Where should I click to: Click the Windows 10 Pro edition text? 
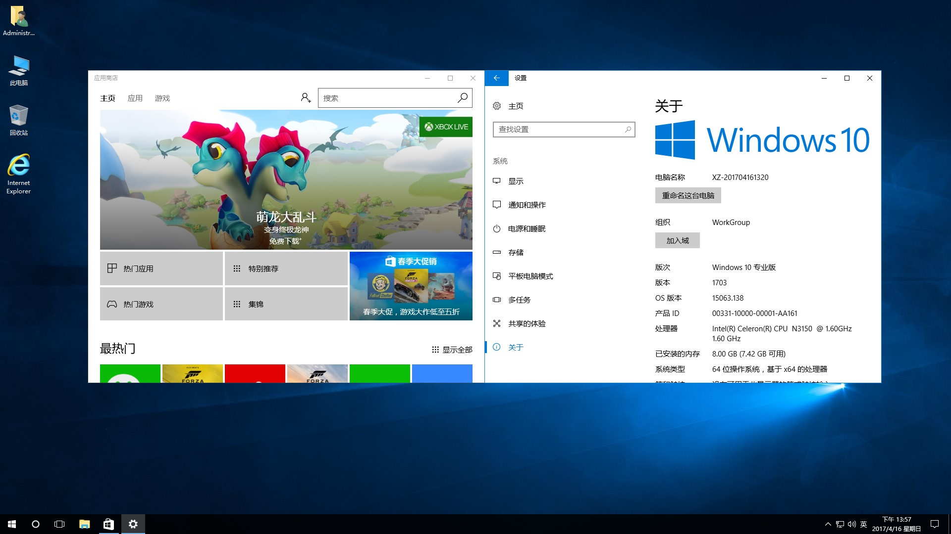(x=743, y=267)
